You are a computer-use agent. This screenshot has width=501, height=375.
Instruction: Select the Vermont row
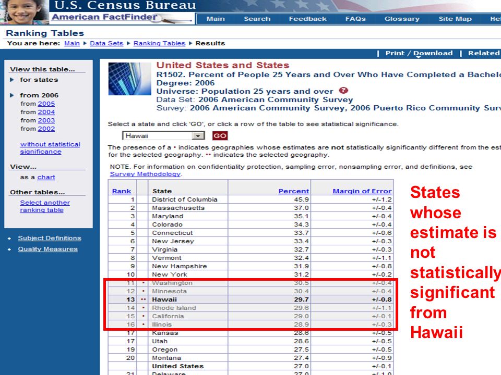point(251,258)
